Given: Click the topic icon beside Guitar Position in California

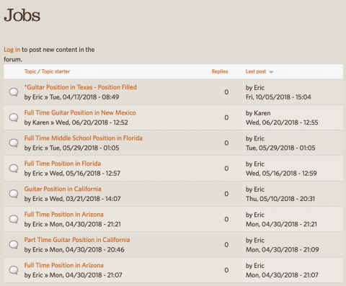Looking at the screenshot, I should [x=14, y=194].
